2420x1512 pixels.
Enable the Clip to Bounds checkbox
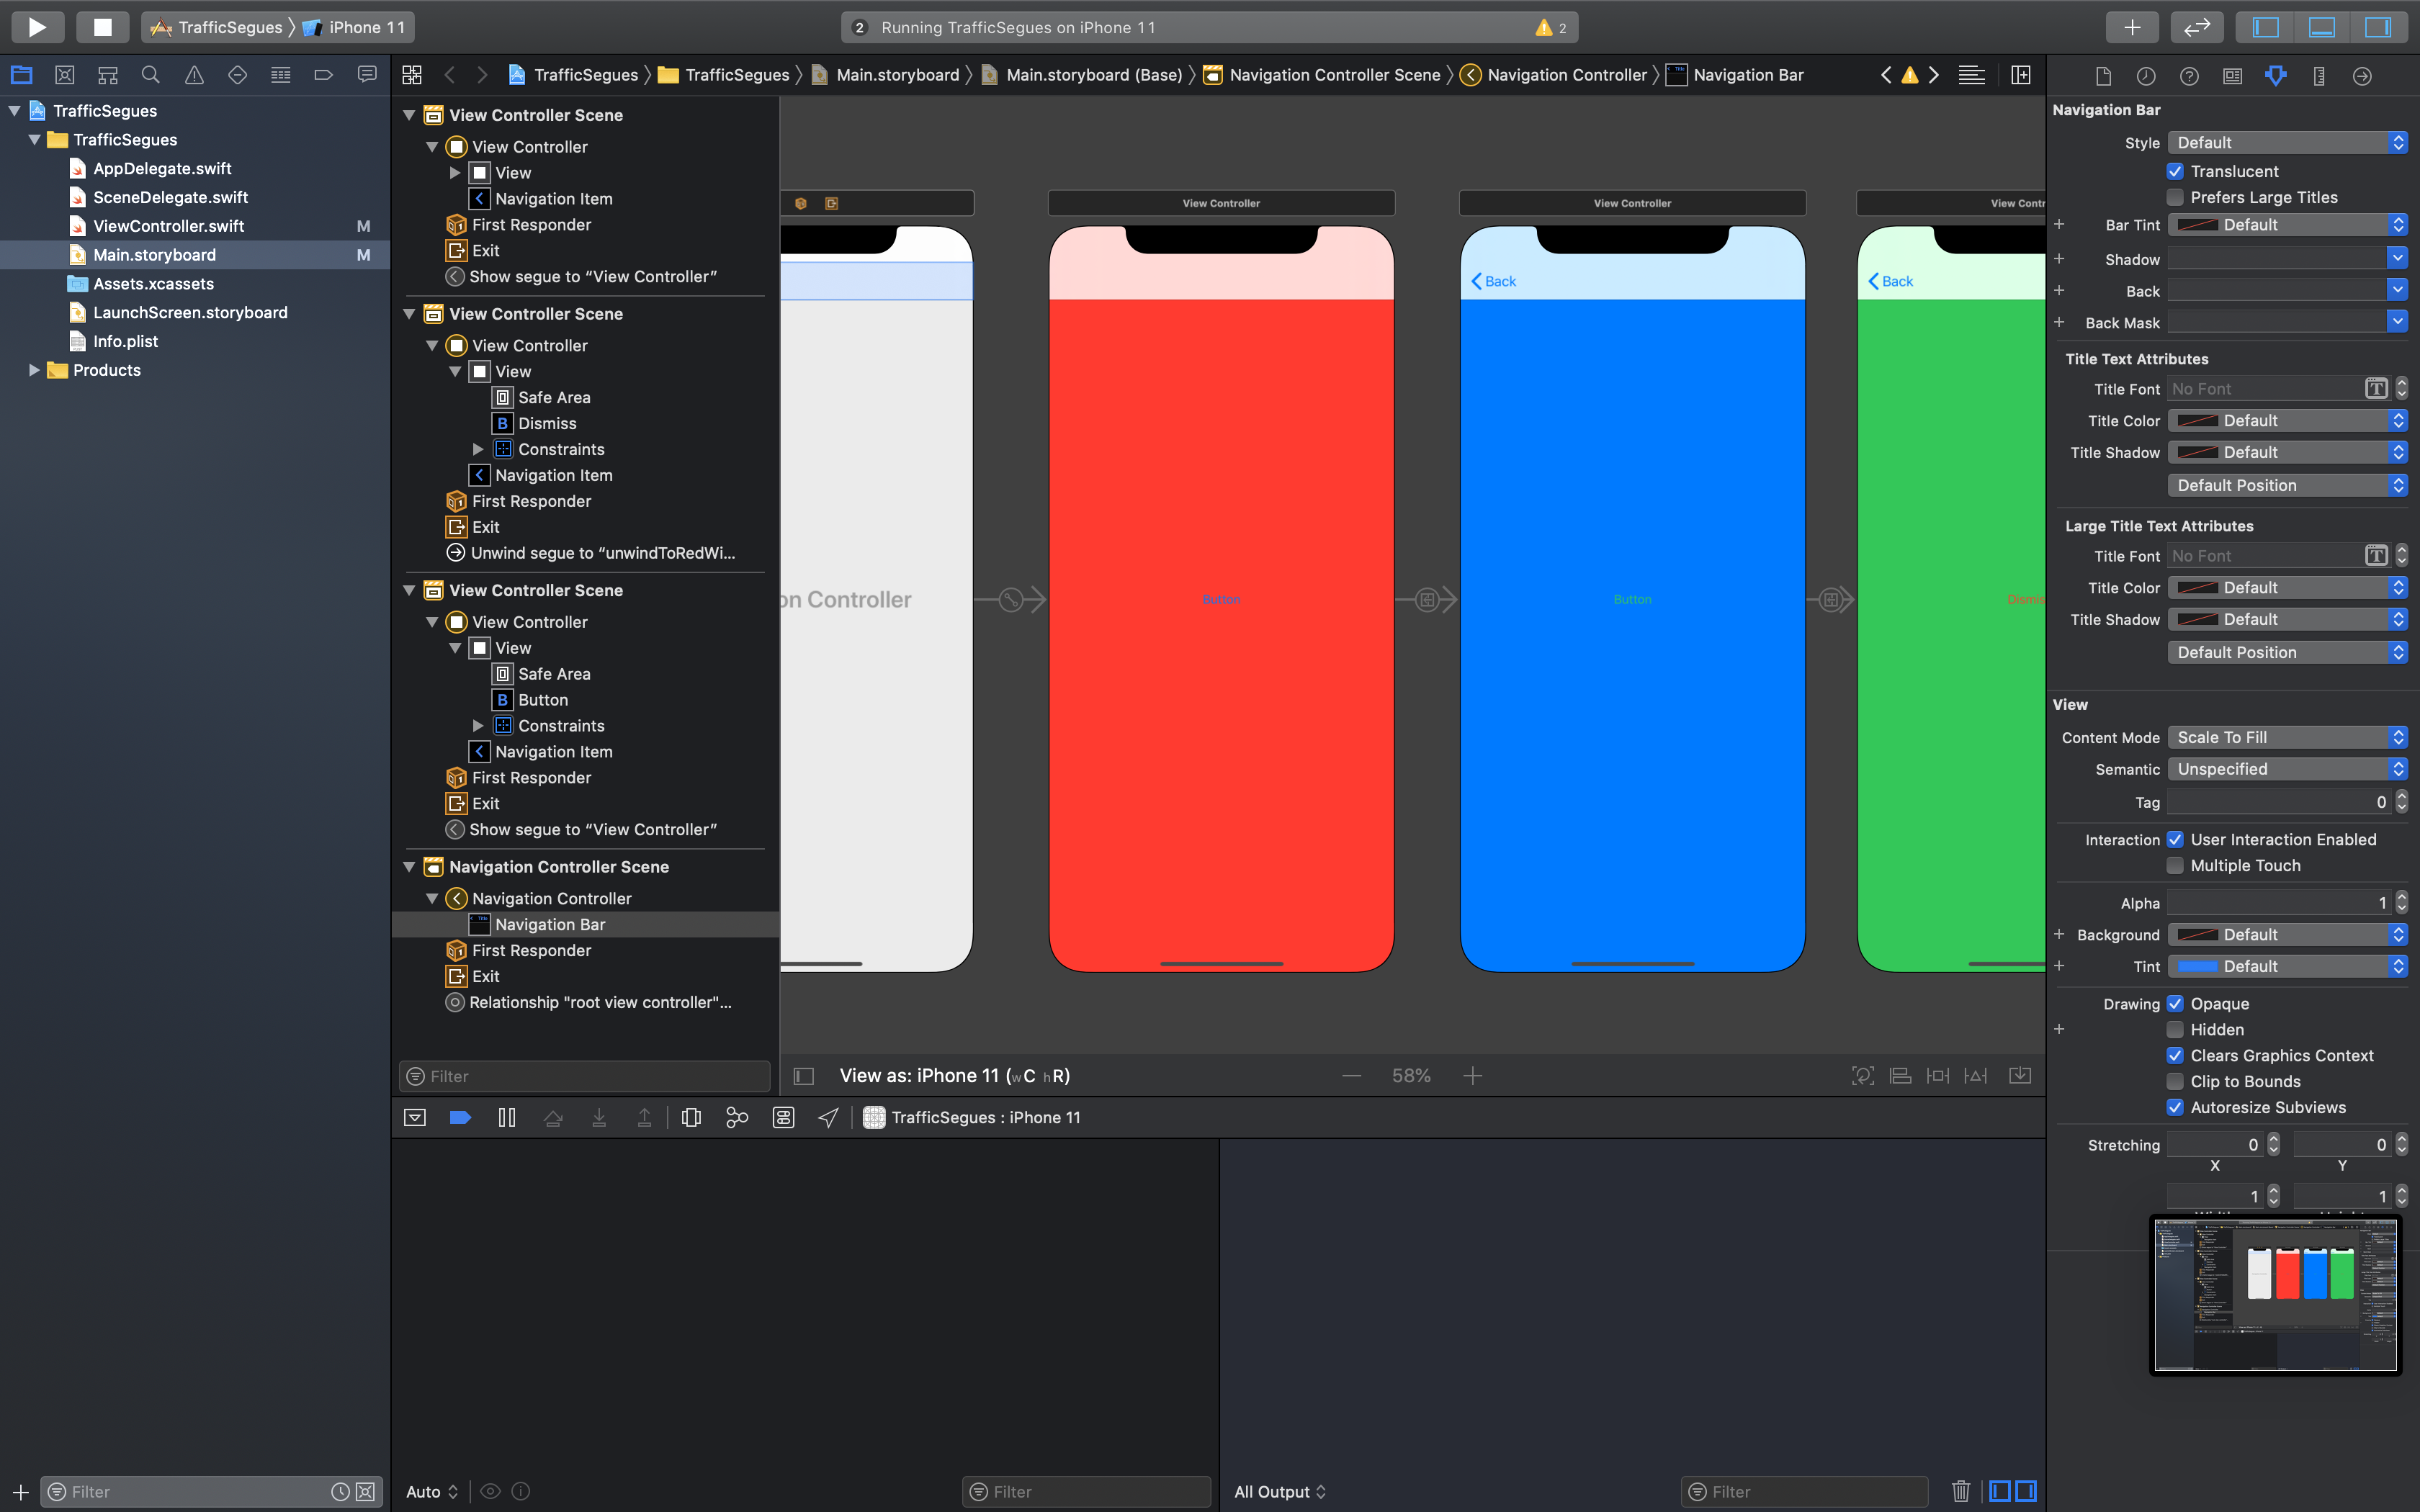pyautogui.click(x=2175, y=1081)
